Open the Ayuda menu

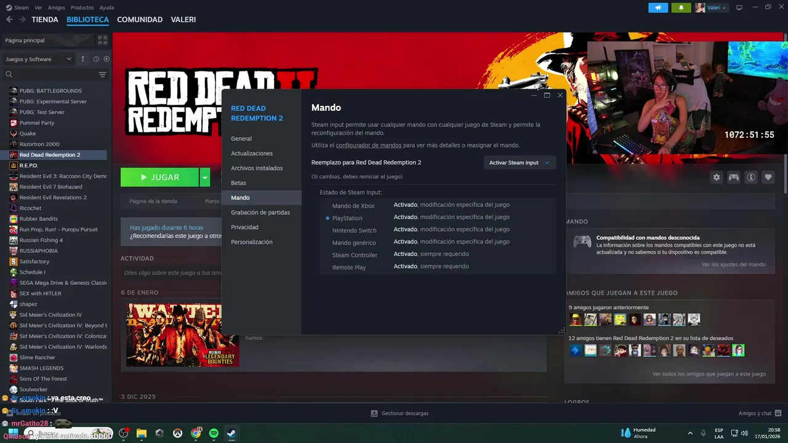[x=107, y=7]
